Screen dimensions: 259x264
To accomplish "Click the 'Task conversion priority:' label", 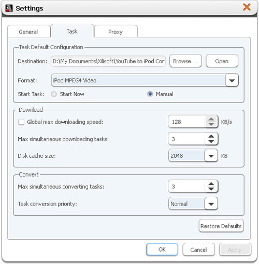I will pos(48,204).
